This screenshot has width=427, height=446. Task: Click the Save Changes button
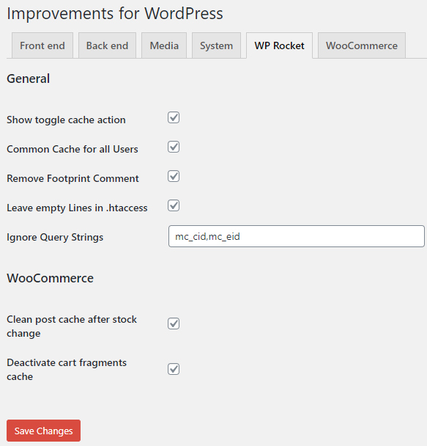click(43, 431)
